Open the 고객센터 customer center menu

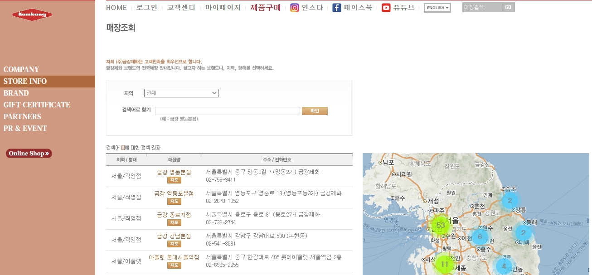click(181, 8)
